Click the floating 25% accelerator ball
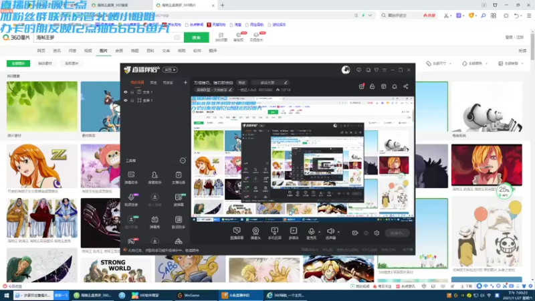The image size is (535, 301). (x=504, y=191)
